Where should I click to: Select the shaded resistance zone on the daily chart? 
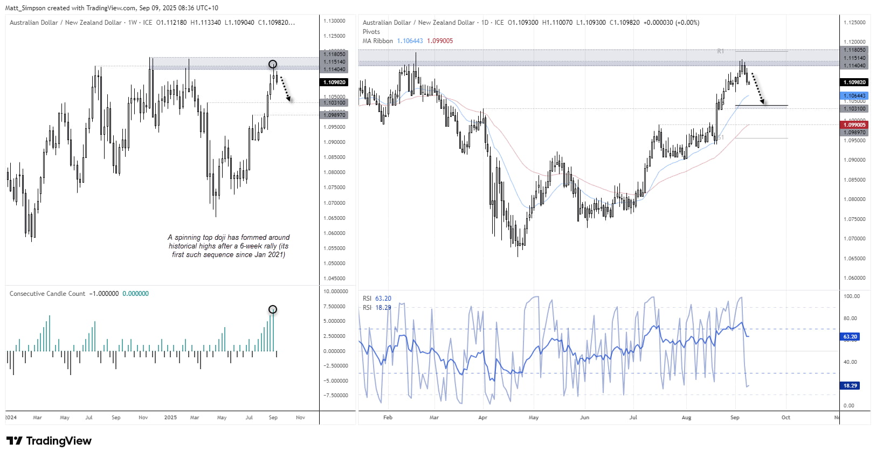pos(593,58)
